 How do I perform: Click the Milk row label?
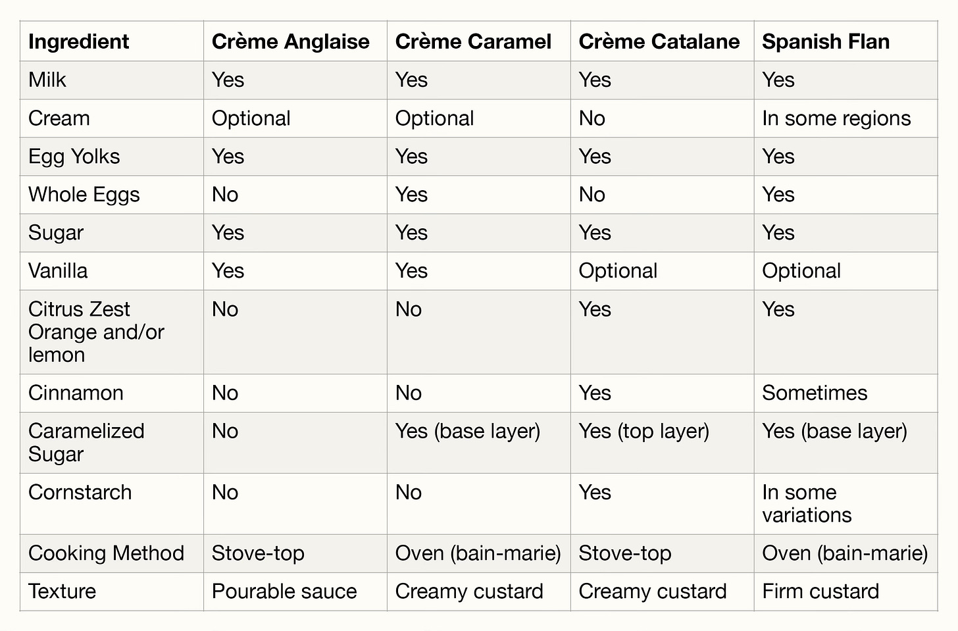click(47, 80)
